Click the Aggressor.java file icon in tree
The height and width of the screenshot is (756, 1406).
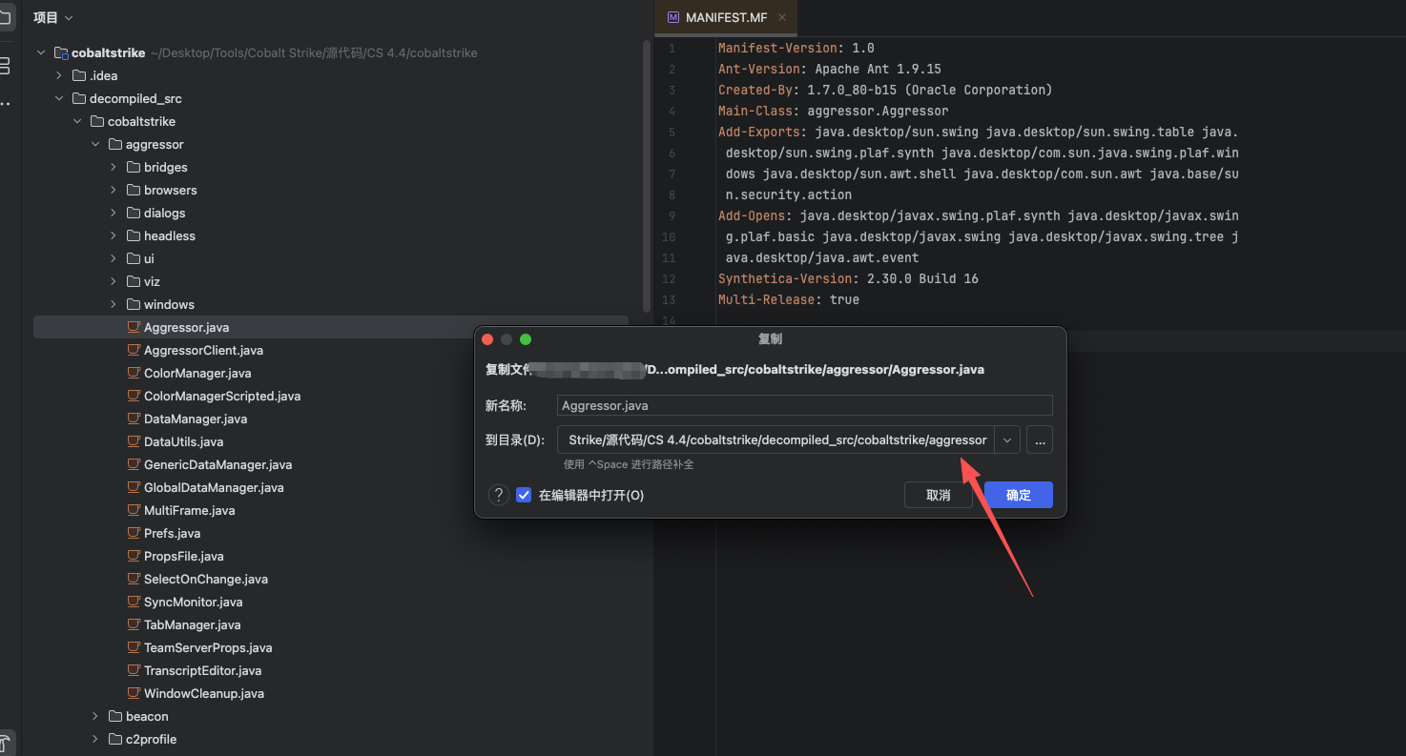click(x=134, y=327)
